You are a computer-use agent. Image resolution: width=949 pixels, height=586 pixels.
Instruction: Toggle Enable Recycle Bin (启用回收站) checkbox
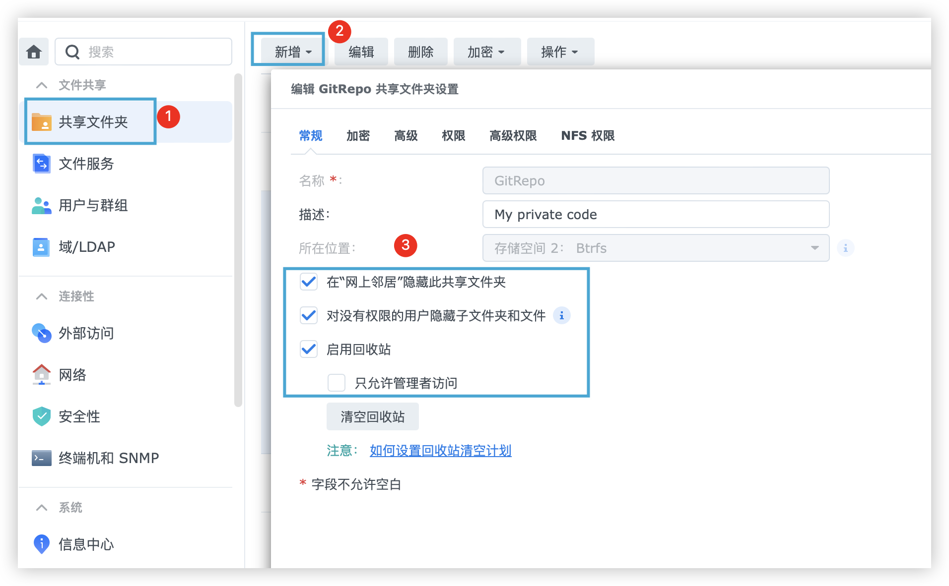pos(309,350)
